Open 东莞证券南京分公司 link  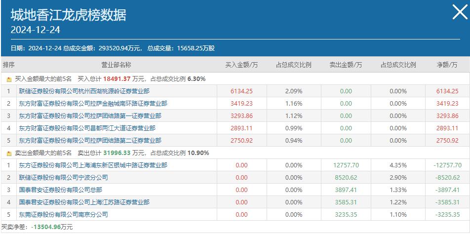click(63, 215)
